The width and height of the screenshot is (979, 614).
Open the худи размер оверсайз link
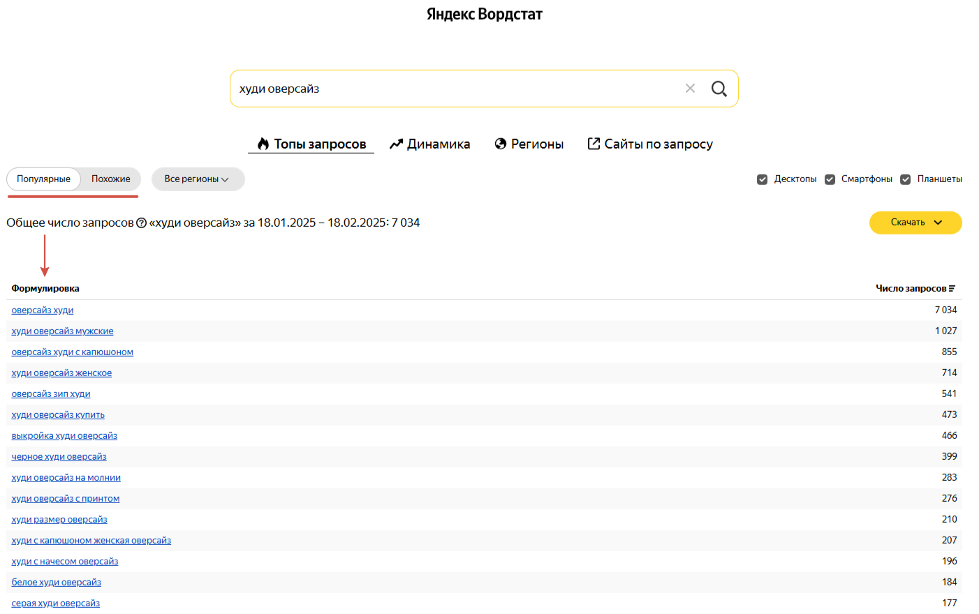pyautogui.click(x=59, y=519)
